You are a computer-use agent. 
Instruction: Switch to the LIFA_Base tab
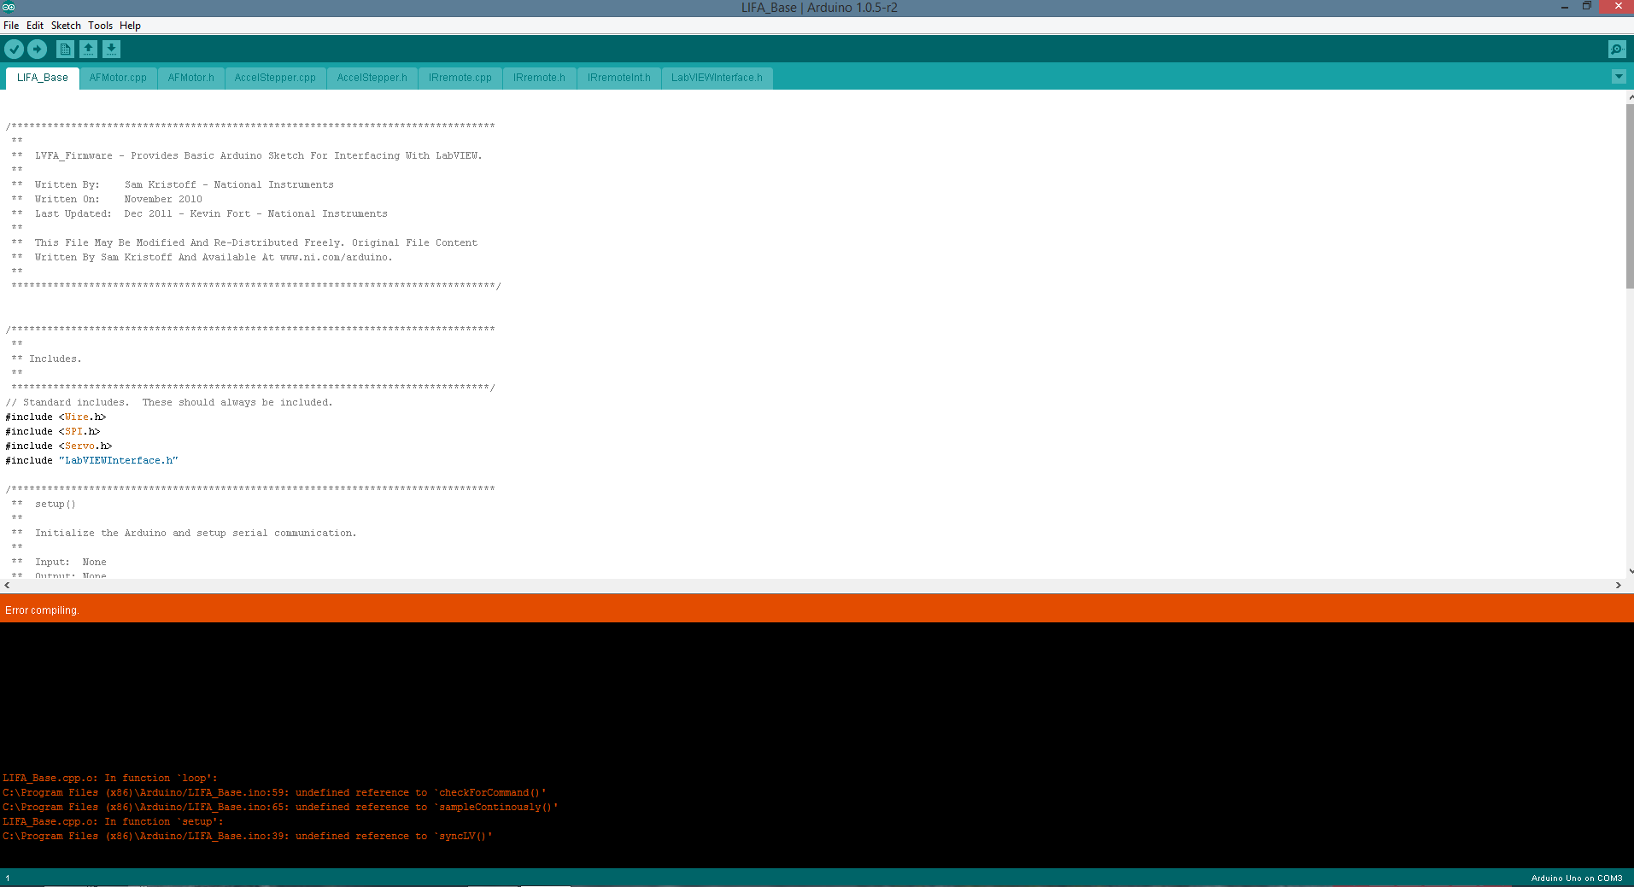[x=43, y=78]
